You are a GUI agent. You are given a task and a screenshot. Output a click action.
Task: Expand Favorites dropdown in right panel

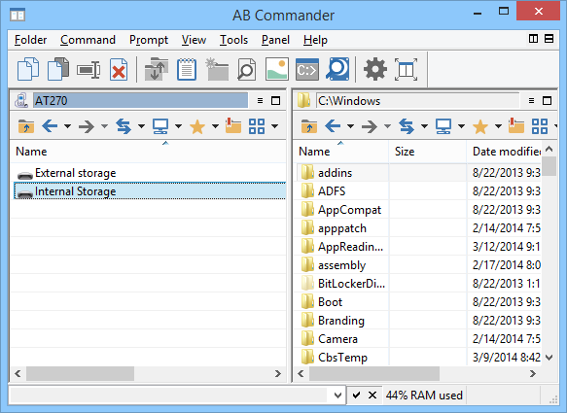498,126
